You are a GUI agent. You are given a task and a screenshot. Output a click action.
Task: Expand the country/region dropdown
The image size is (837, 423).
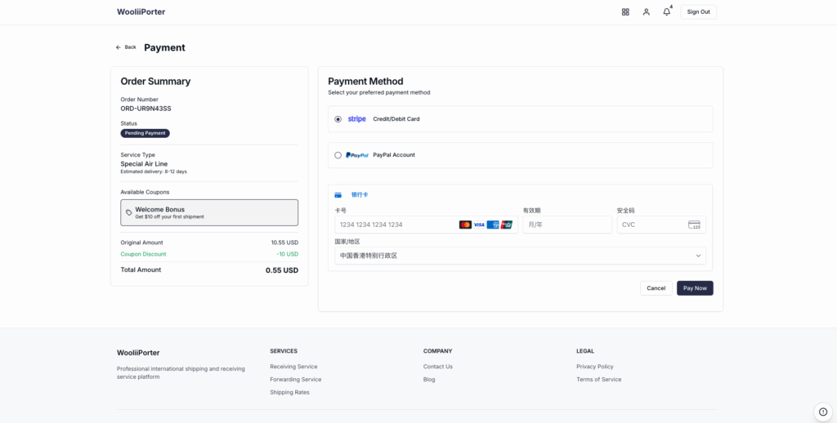(520, 256)
